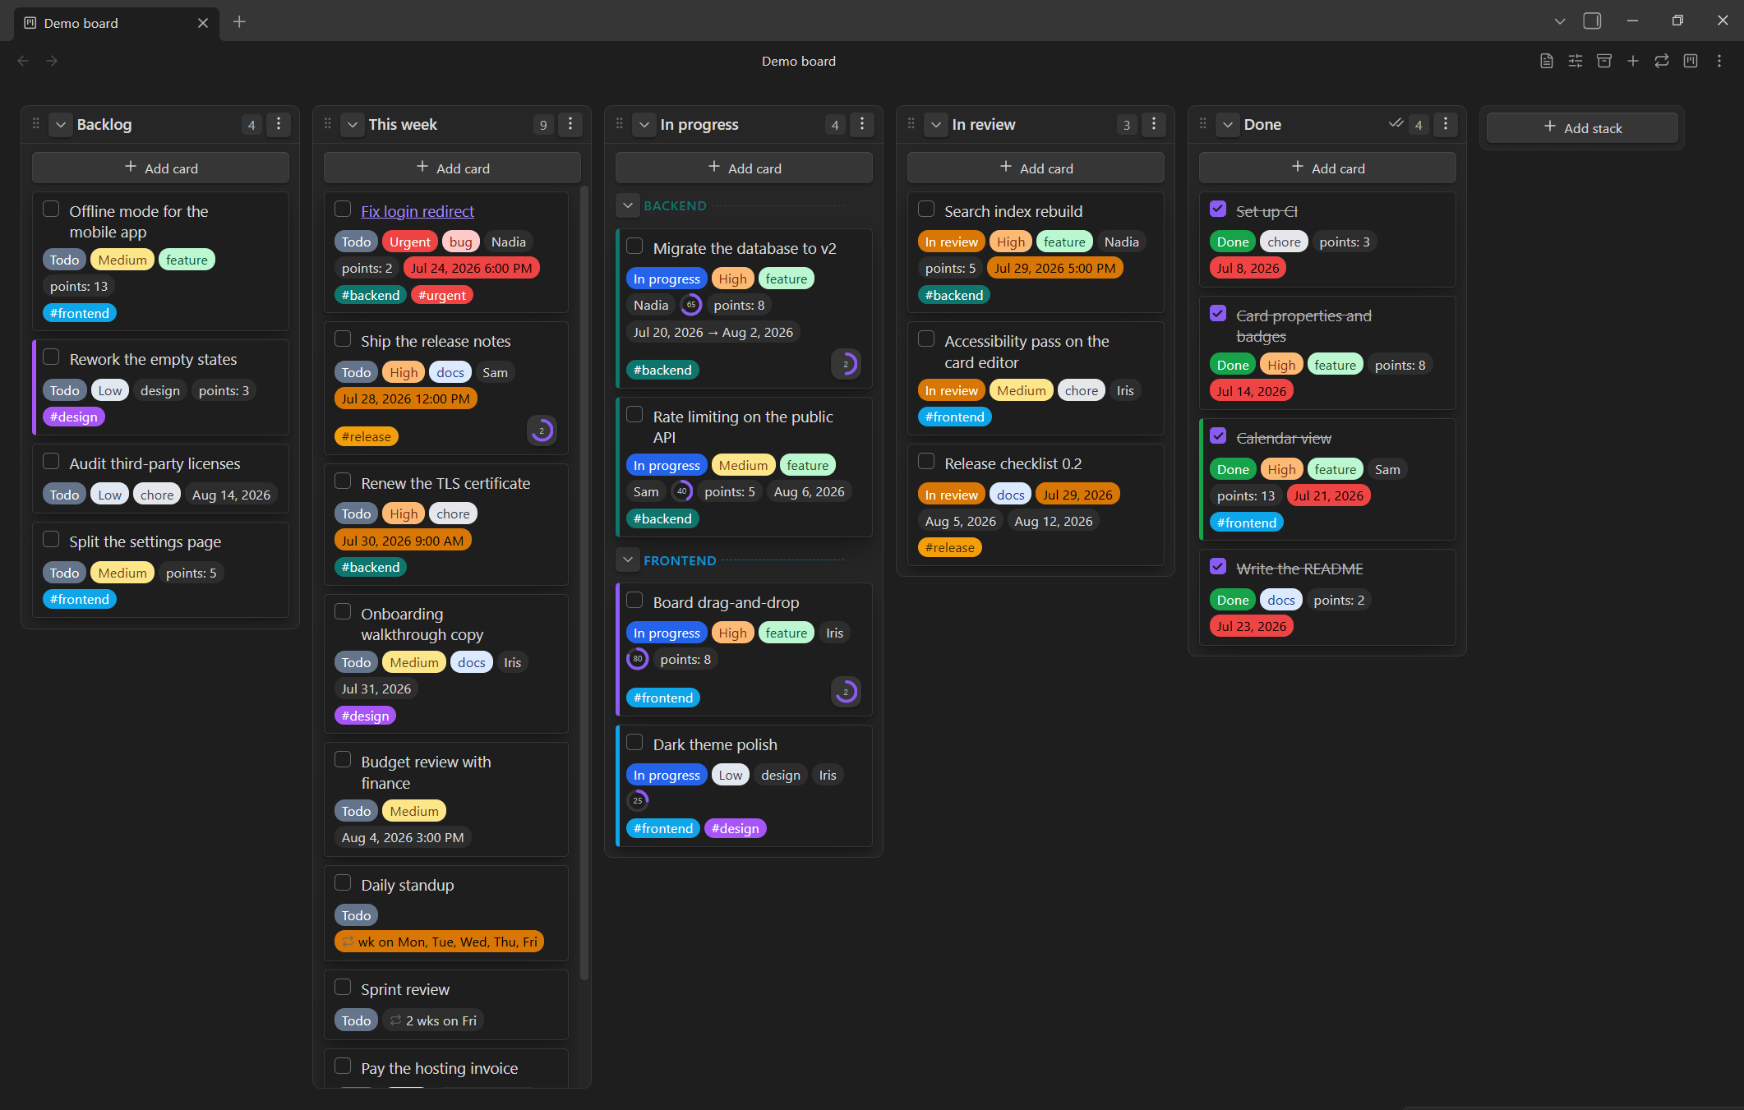Click the In review stack drag handle
1744x1110 pixels.
(911, 124)
